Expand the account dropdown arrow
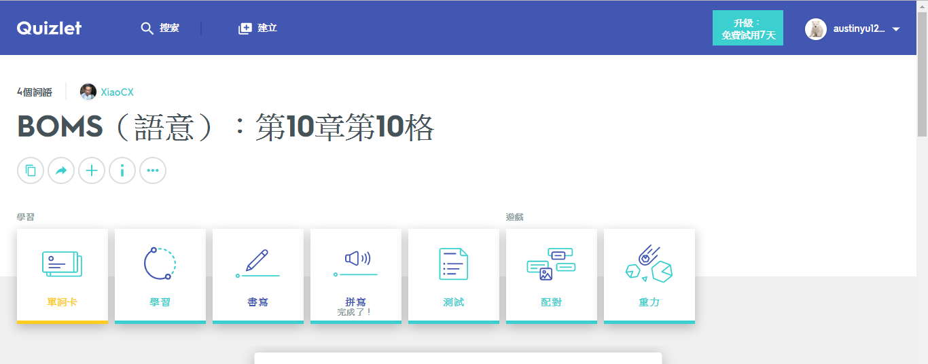The image size is (928, 364). coord(895,29)
